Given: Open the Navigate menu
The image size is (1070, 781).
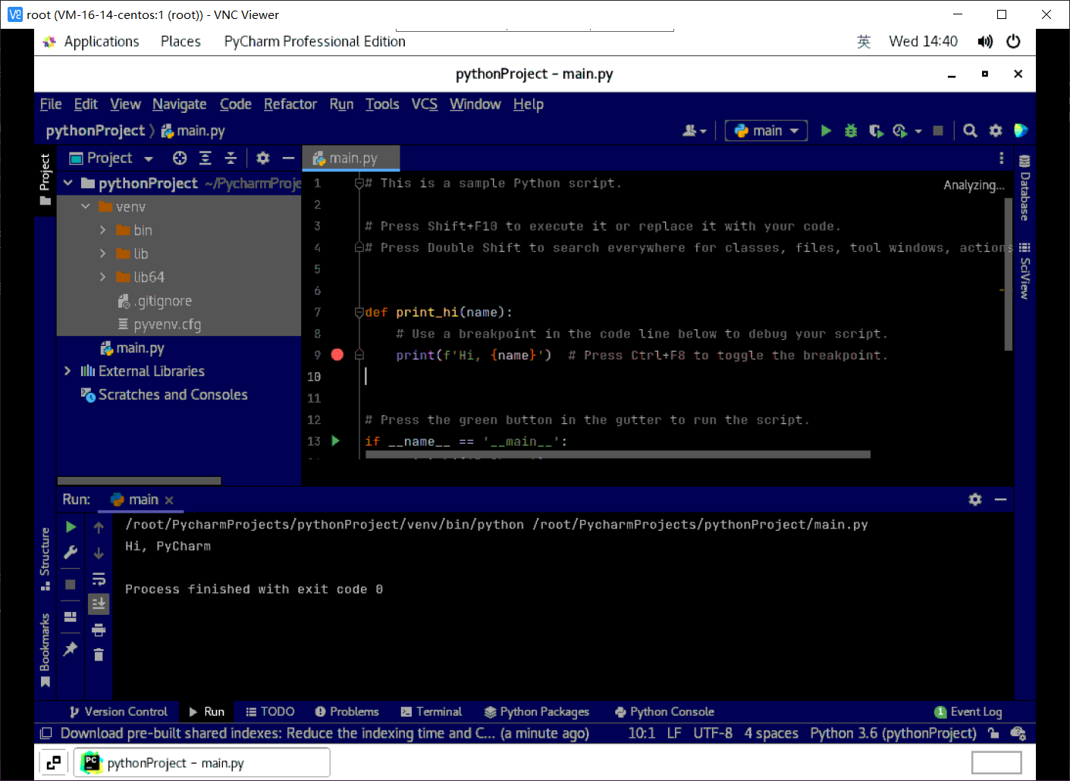Looking at the screenshot, I should point(179,104).
